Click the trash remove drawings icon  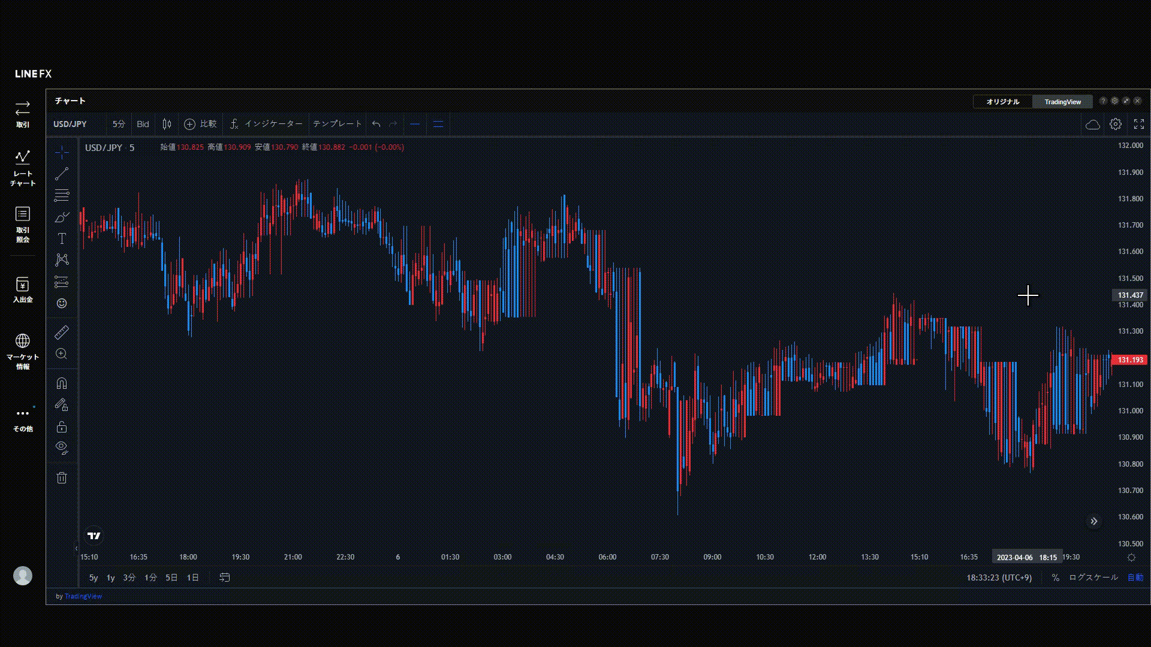pyautogui.click(x=62, y=477)
